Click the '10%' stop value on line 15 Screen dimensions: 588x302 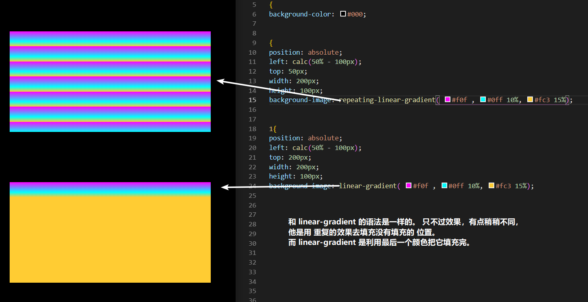[x=512, y=100]
